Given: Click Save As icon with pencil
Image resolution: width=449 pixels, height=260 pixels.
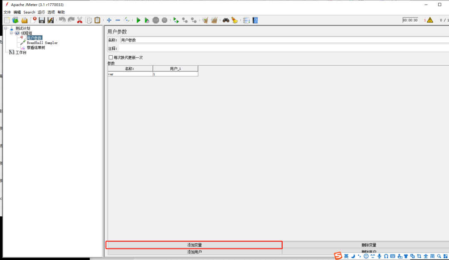Looking at the screenshot, I should tap(50, 20).
